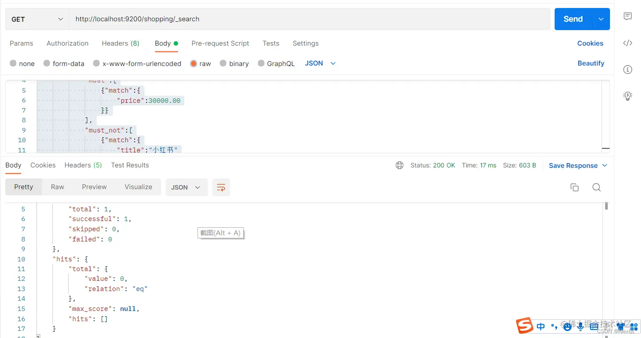Viewport: 641px width, 338px height.
Task: Click the "must_not":[ line in request body
Action: [x=109, y=130]
